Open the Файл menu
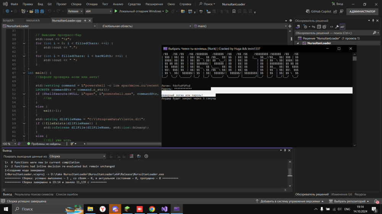382x214 pixels. tap(14, 4)
